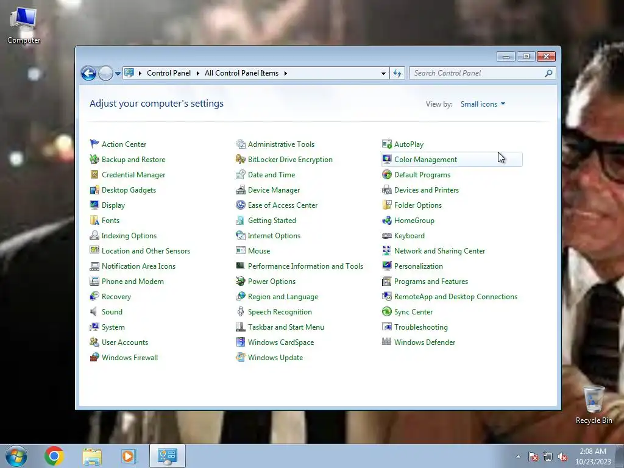Open the View by Small icons dropdown

[x=483, y=104]
